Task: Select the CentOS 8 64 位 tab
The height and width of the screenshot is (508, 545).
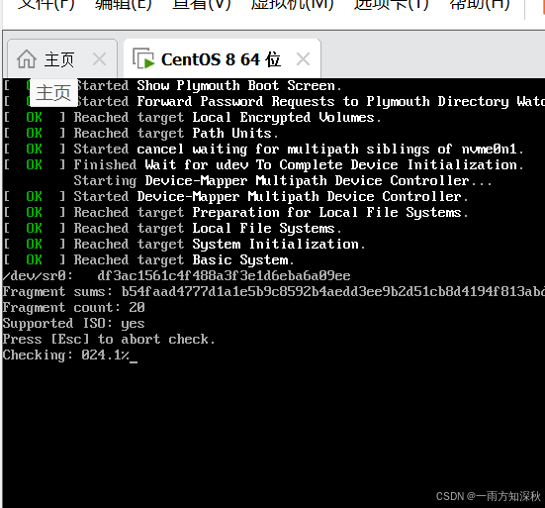Action: tap(222, 58)
